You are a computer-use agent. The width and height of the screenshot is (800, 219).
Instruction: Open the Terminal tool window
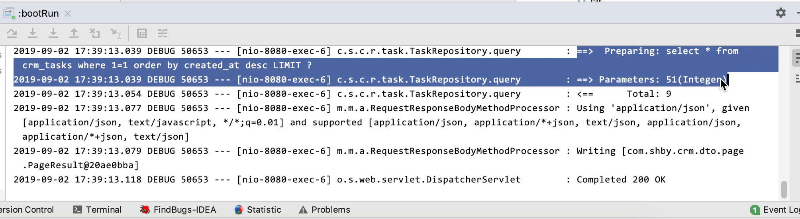[x=98, y=210]
